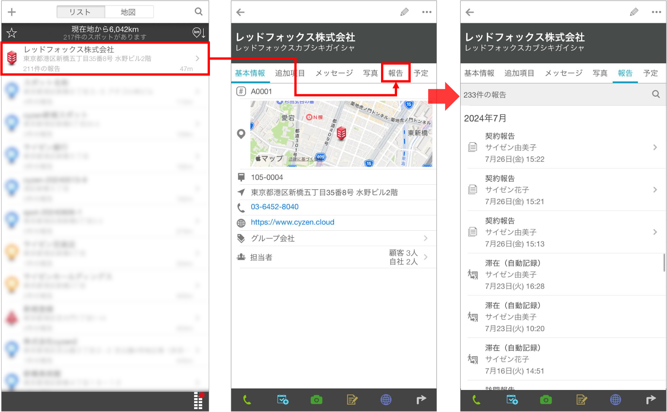Image resolution: width=667 pixels, height=412 pixels.
Task: Open レッドフォックス株式会社 in spot list
Action: pyautogui.click(x=105, y=59)
